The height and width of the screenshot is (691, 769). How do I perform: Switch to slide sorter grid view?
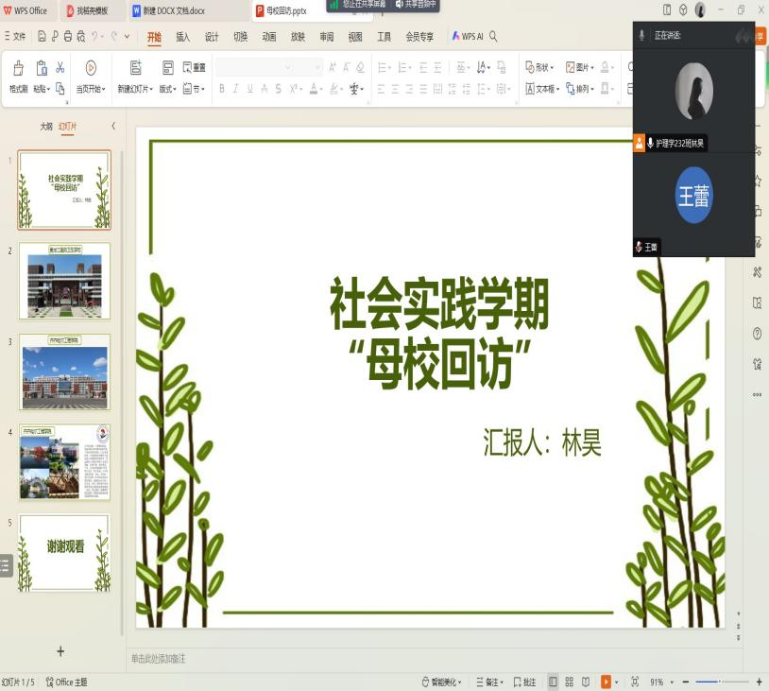[x=569, y=682]
